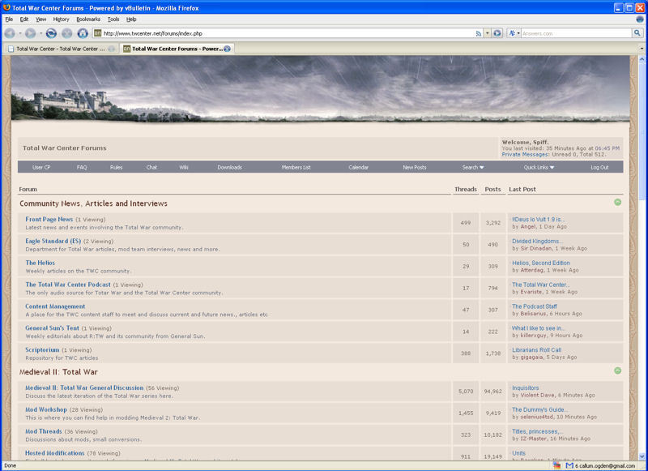Open the search engine selector dropdown
The height and width of the screenshot is (471, 648).
(514, 33)
